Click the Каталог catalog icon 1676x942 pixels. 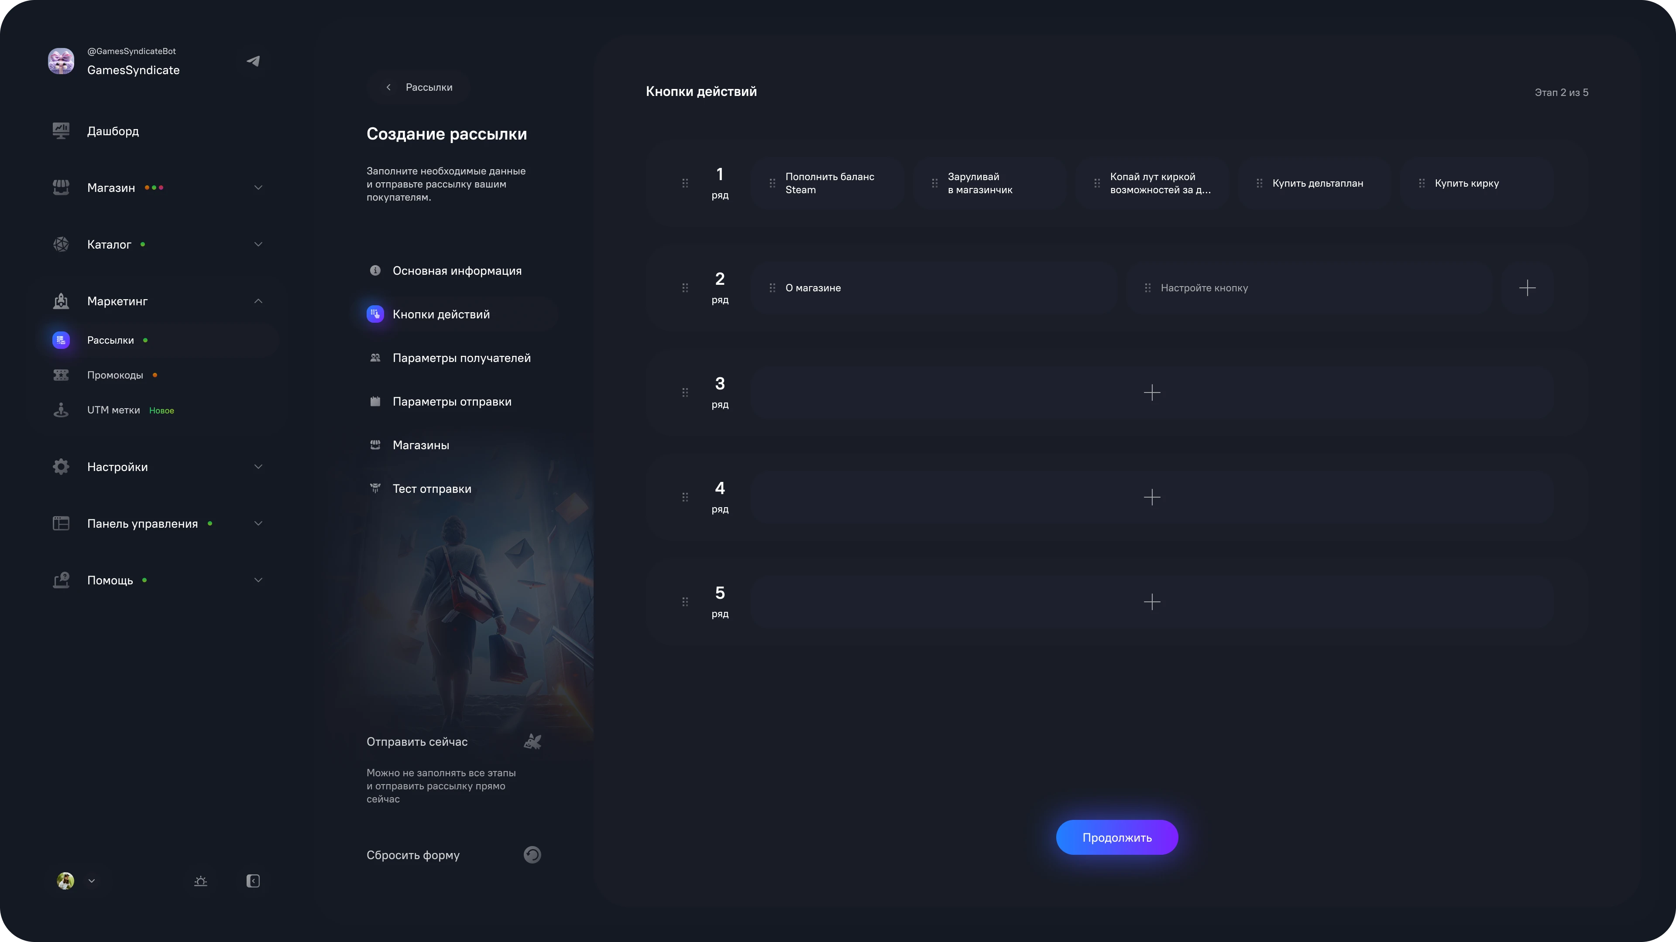pos(61,244)
